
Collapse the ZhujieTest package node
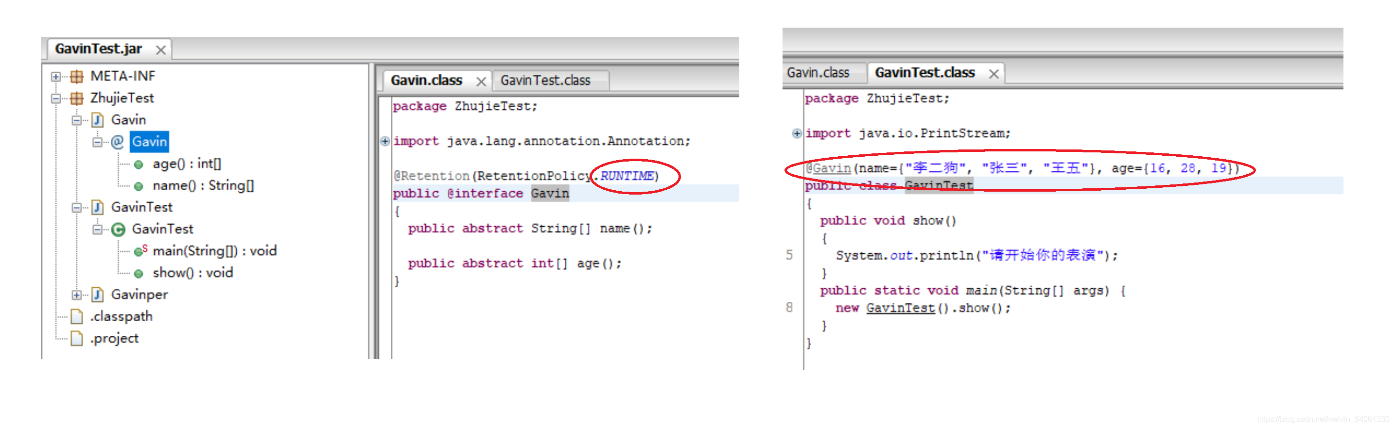[x=56, y=99]
